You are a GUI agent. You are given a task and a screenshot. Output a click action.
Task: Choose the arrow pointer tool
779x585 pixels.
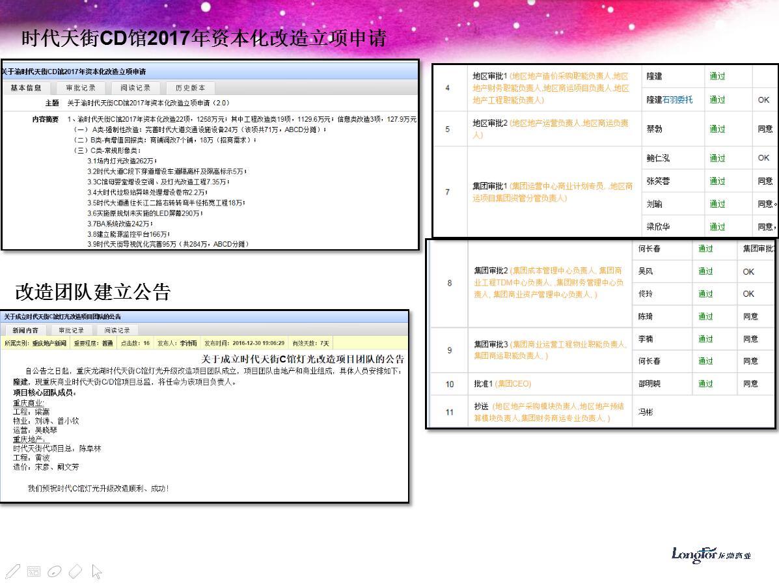point(97,572)
